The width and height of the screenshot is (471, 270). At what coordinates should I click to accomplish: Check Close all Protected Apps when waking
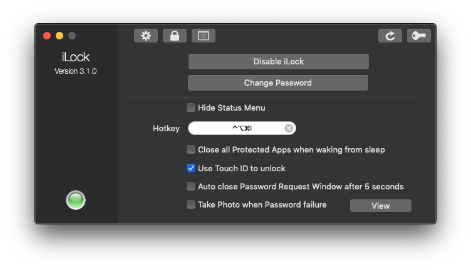[191, 149]
